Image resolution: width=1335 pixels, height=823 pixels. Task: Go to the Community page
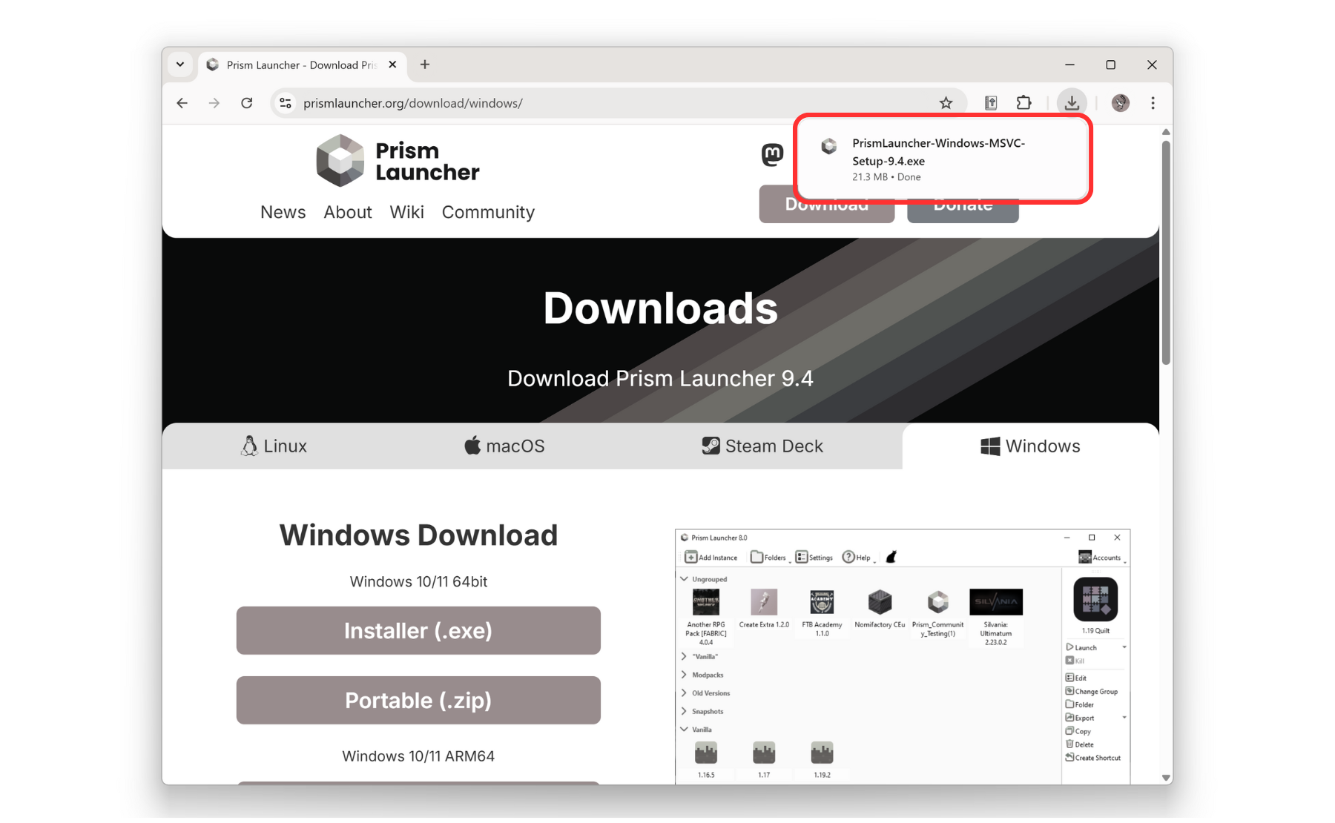click(488, 212)
